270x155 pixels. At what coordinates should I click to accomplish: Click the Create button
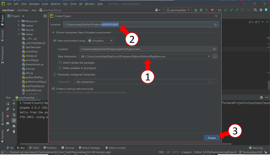(x=212, y=138)
